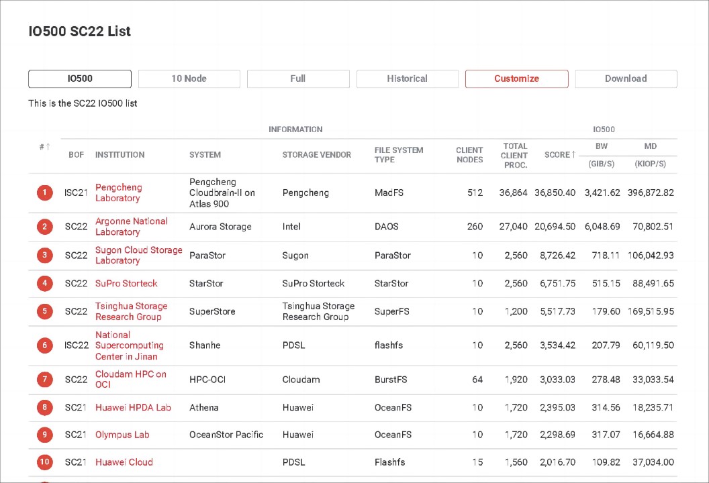The image size is (709, 483).
Task: Select the IO500 list tab
Action: point(80,78)
